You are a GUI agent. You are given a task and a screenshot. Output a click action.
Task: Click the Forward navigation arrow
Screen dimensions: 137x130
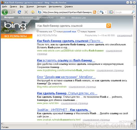point(10,12)
